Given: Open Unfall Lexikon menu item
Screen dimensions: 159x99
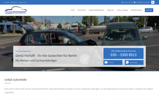Looking at the screenshot, I should point(122,10).
